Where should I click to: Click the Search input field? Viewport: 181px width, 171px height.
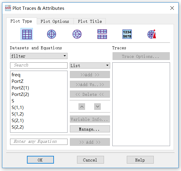39,65
